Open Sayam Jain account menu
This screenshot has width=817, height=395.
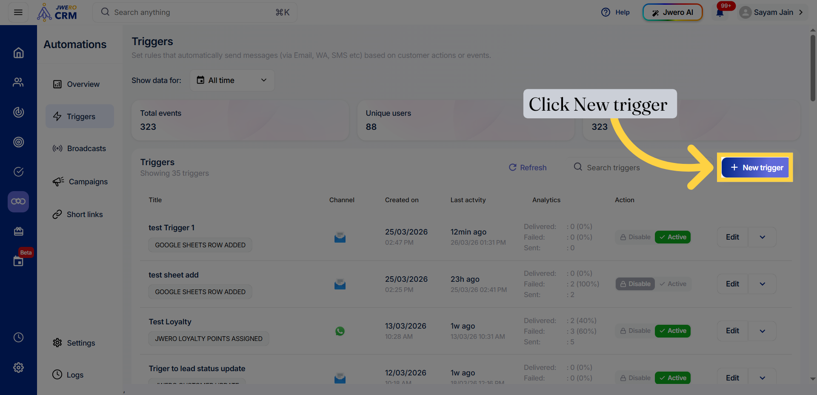(771, 12)
